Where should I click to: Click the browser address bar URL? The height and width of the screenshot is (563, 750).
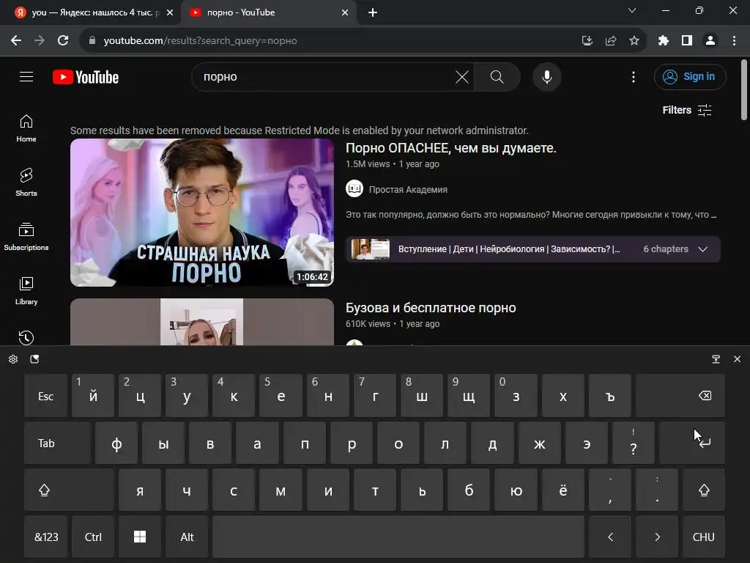click(201, 41)
